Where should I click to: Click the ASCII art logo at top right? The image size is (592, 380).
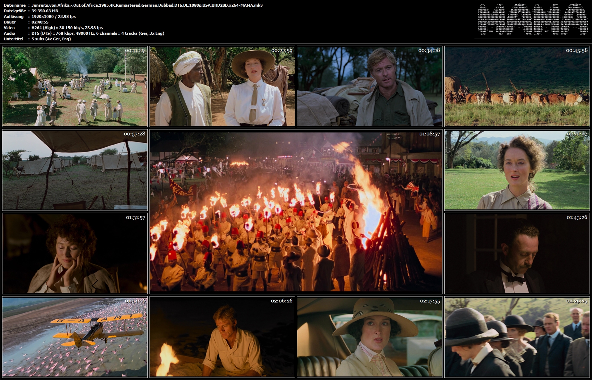pos(533,19)
